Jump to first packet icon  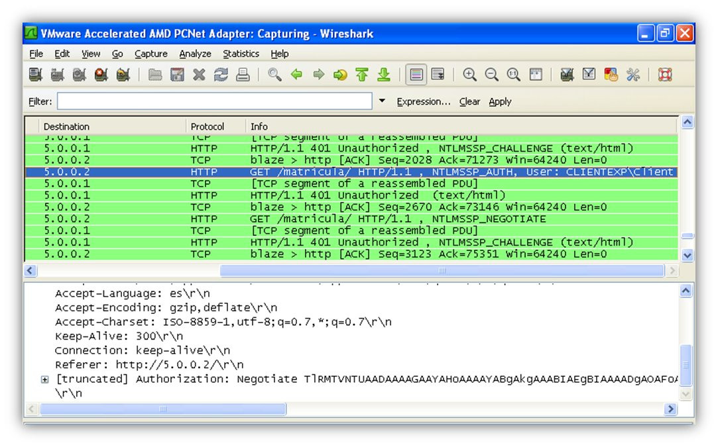tap(362, 74)
